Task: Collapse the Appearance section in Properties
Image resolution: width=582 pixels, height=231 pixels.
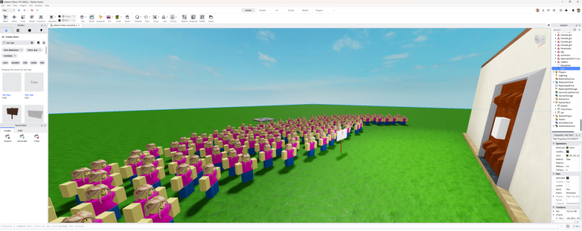Action: point(554,143)
